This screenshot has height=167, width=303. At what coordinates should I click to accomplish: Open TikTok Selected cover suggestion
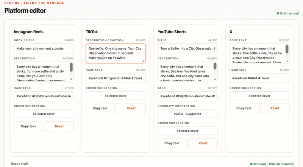click(x=116, y=96)
